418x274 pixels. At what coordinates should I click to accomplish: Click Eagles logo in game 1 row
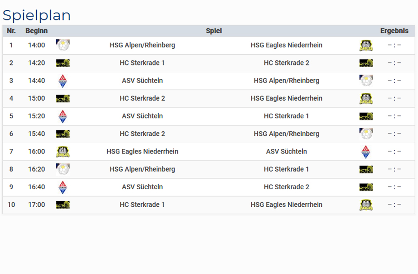(x=366, y=45)
